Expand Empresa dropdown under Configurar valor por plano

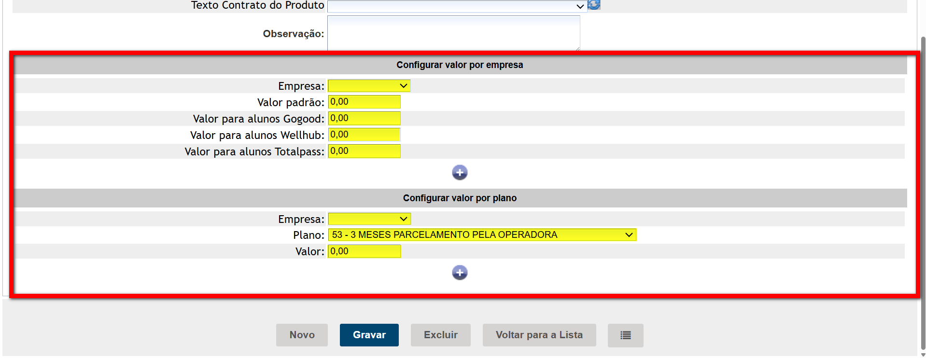click(x=369, y=219)
